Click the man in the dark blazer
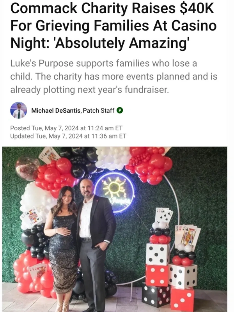234x312 pixels. point(94,242)
